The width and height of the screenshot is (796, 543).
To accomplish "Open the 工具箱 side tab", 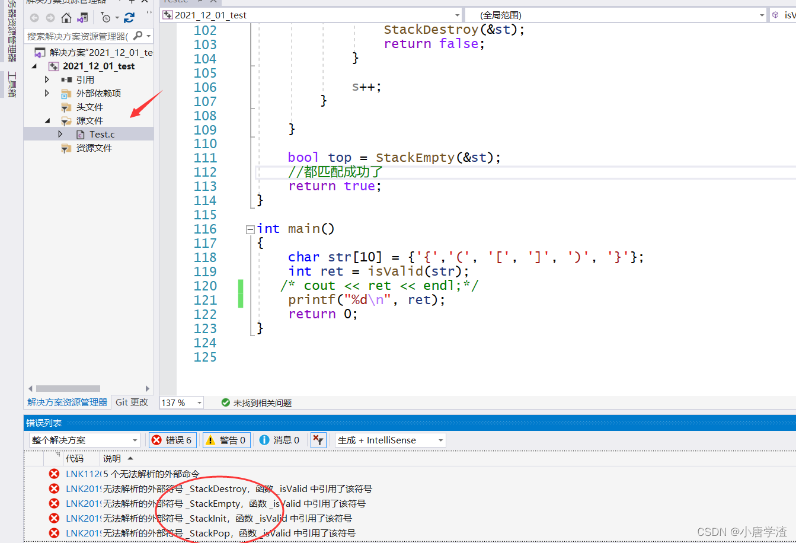I will (12, 84).
